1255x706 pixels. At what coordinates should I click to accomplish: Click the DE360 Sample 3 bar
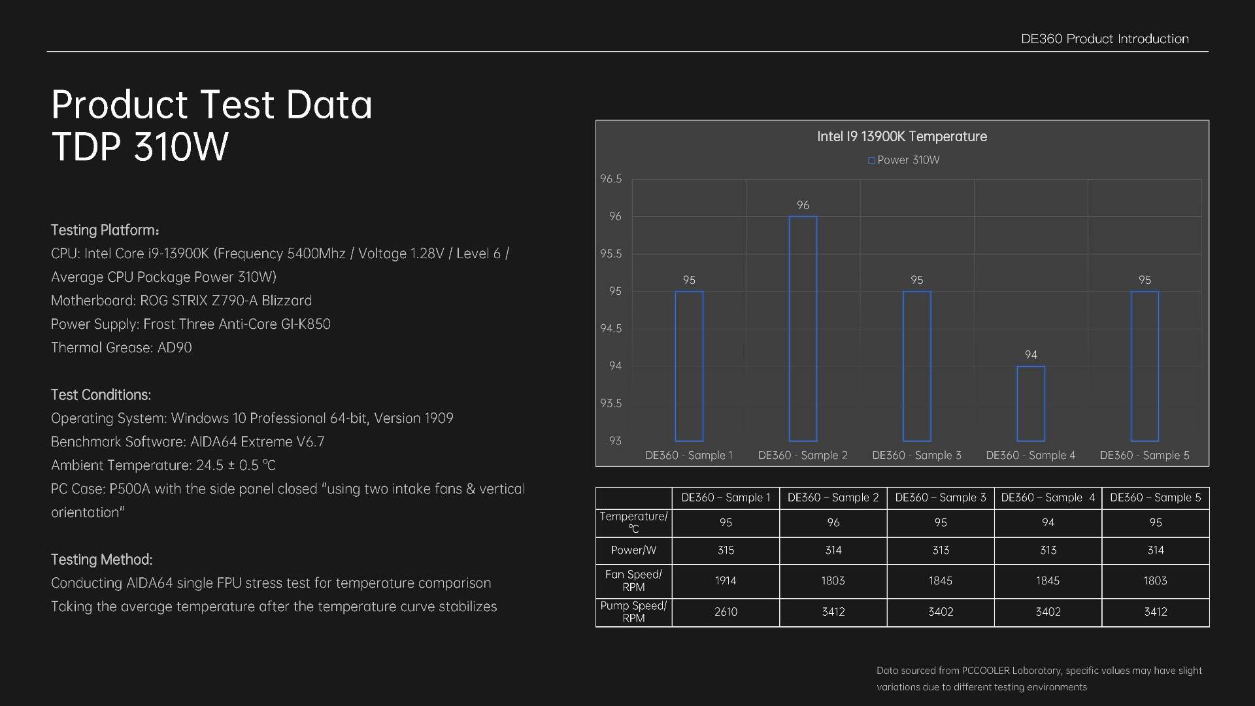pyautogui.click(x=916, y=366)
